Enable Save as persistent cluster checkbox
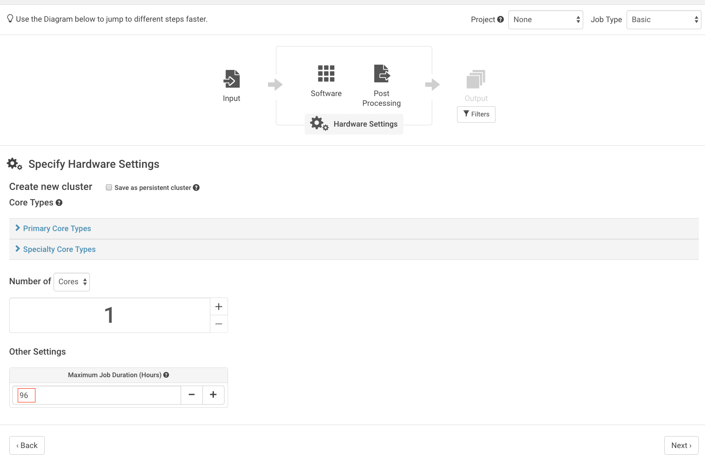 coord(109,187)
